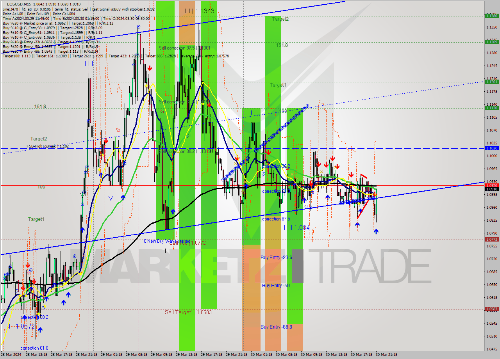Screen dimensions: 500x359
Task: Click the left-side 'Target1' label
Action: 36,219
